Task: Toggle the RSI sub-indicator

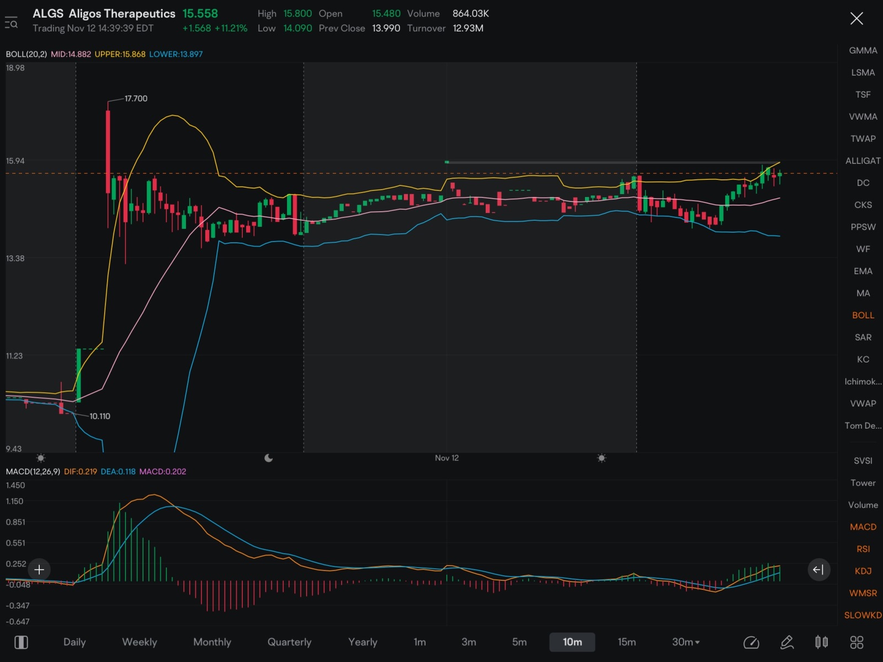Action: (x=863, y=549)
